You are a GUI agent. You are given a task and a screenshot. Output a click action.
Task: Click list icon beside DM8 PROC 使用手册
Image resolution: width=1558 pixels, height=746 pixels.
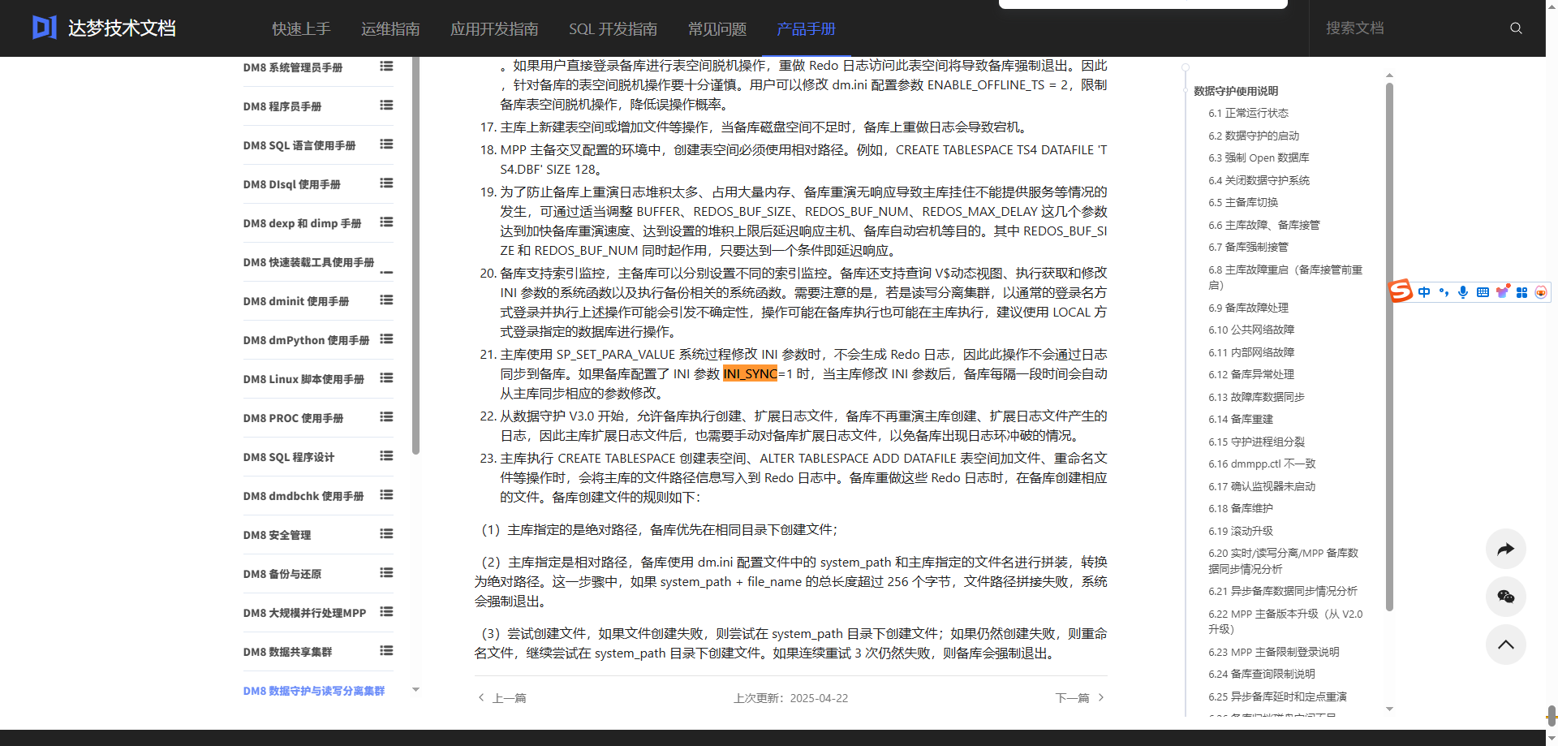386,417
